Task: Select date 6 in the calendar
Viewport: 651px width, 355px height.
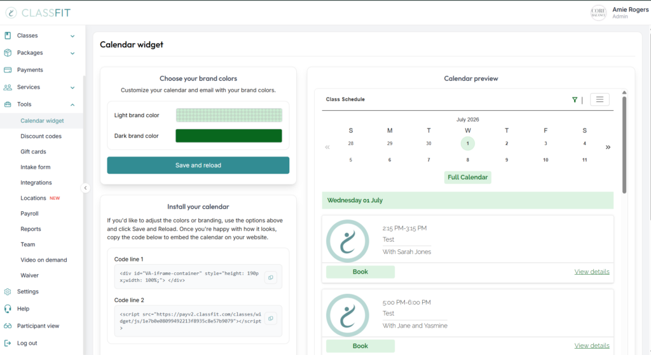Action: (x=390, y=160)
